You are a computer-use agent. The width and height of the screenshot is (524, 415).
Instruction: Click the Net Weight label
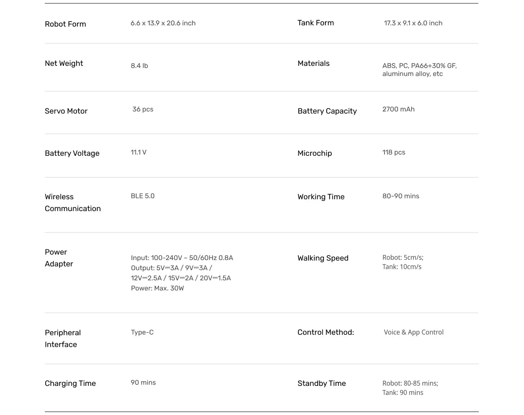64,63
